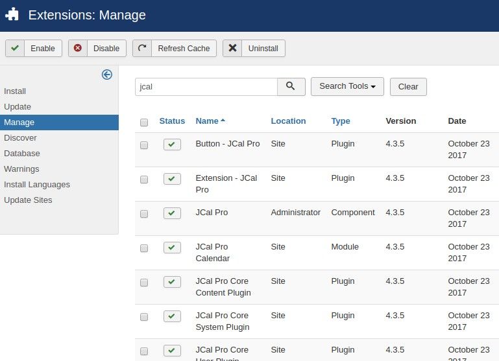The height and width of the screenshot is (361, 499).
Task: Collapse the sidebar with the arrow icon
Action: (x=107, y=75)
